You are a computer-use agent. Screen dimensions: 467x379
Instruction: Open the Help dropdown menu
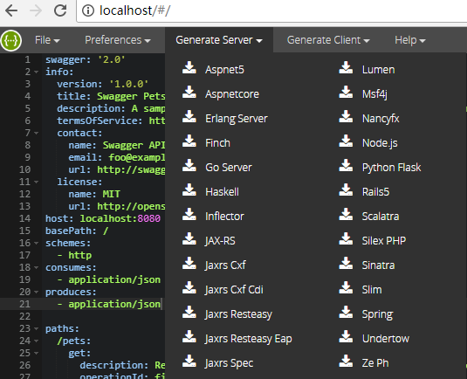410,40
